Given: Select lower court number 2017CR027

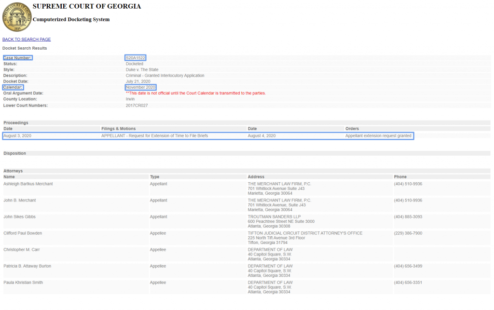Looking at the screenshot, I should click(x=137, y=105).
